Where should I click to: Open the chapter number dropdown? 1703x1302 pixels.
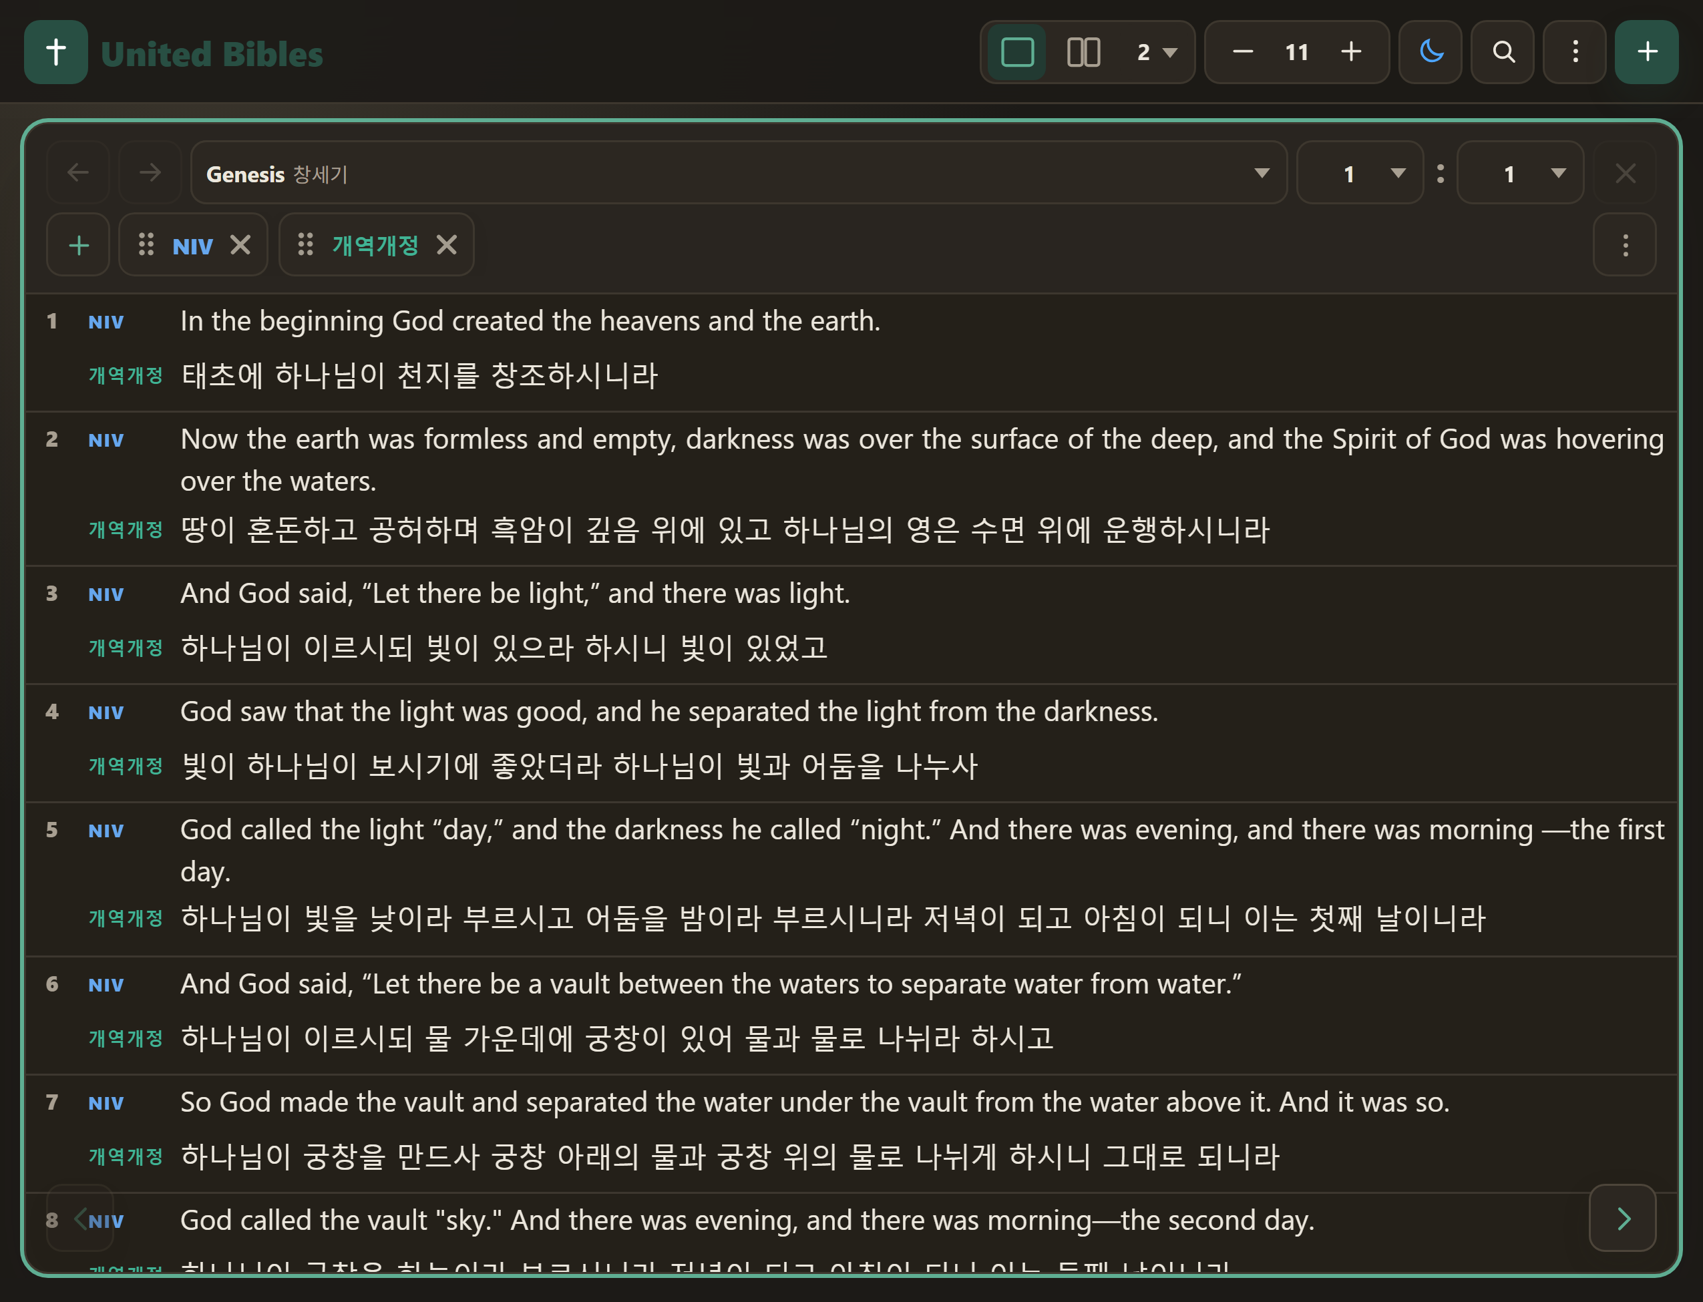pos(1360,172)
